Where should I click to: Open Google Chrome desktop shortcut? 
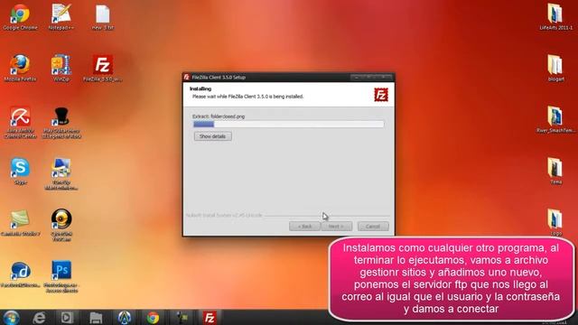pyautogui.click(x=20, y=17)
